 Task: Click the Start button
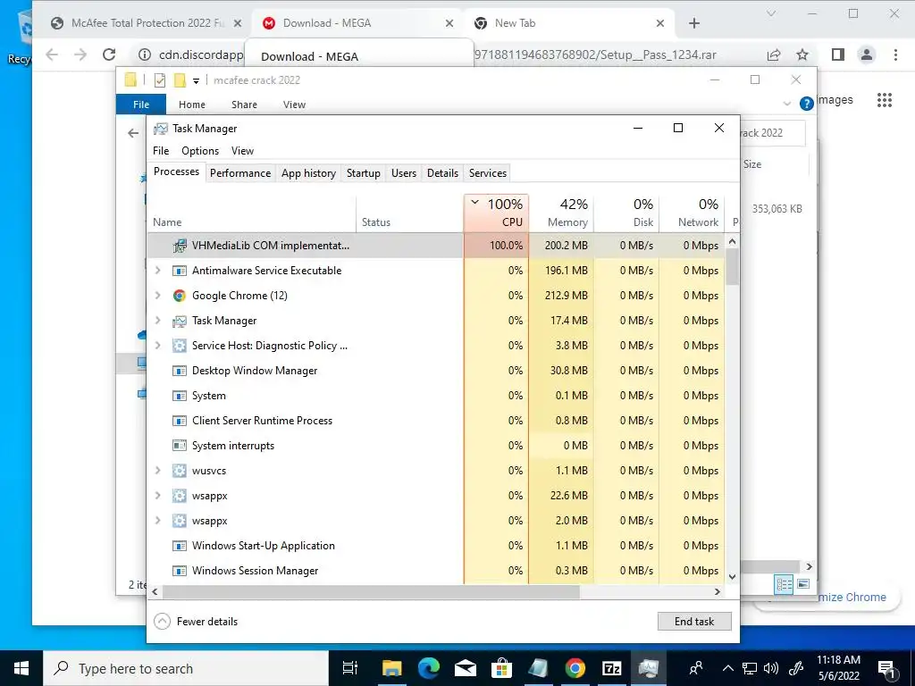[x=21, y=668]
